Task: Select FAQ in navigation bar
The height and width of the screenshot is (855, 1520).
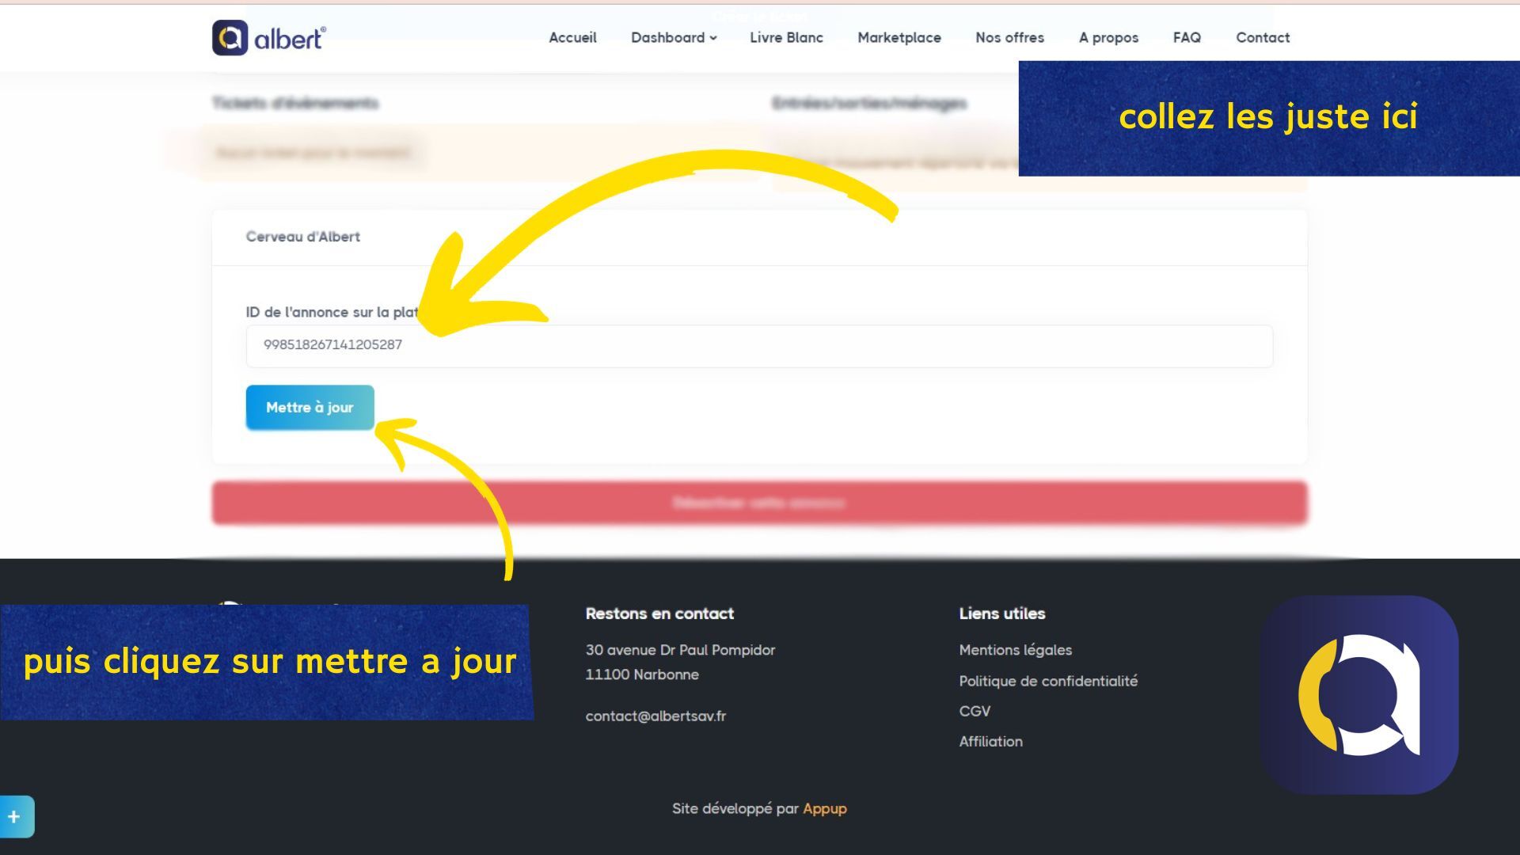Action: click(x=1187, y=37)
